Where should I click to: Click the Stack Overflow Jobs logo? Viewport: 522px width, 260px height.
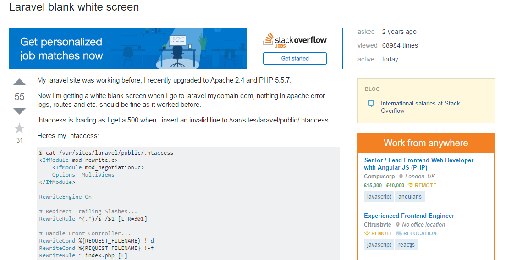coord(295,41)
